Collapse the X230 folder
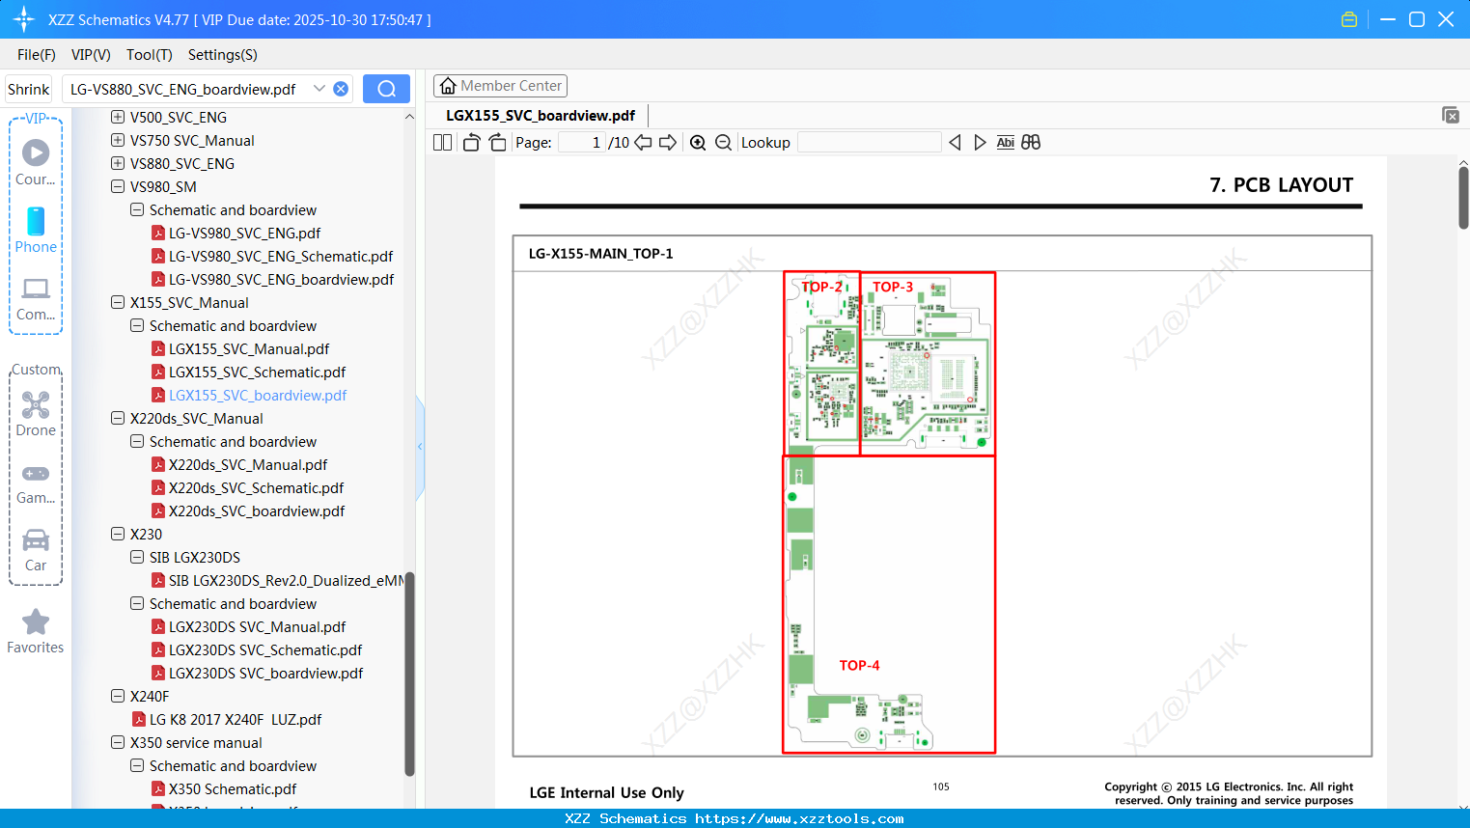 point(118,534)
